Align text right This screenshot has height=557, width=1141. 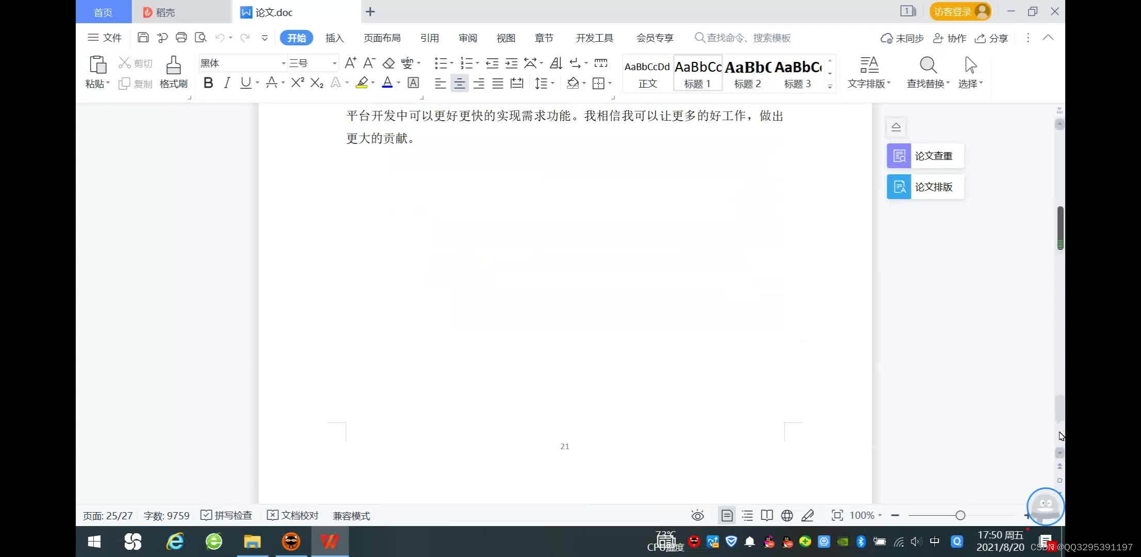479,83
